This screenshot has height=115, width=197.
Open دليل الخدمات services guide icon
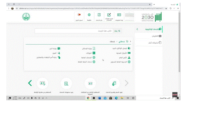click(99, 15)
